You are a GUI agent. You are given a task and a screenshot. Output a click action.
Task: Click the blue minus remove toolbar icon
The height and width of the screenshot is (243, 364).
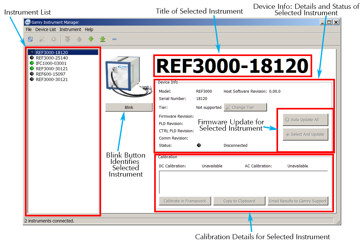pos(114,39)
